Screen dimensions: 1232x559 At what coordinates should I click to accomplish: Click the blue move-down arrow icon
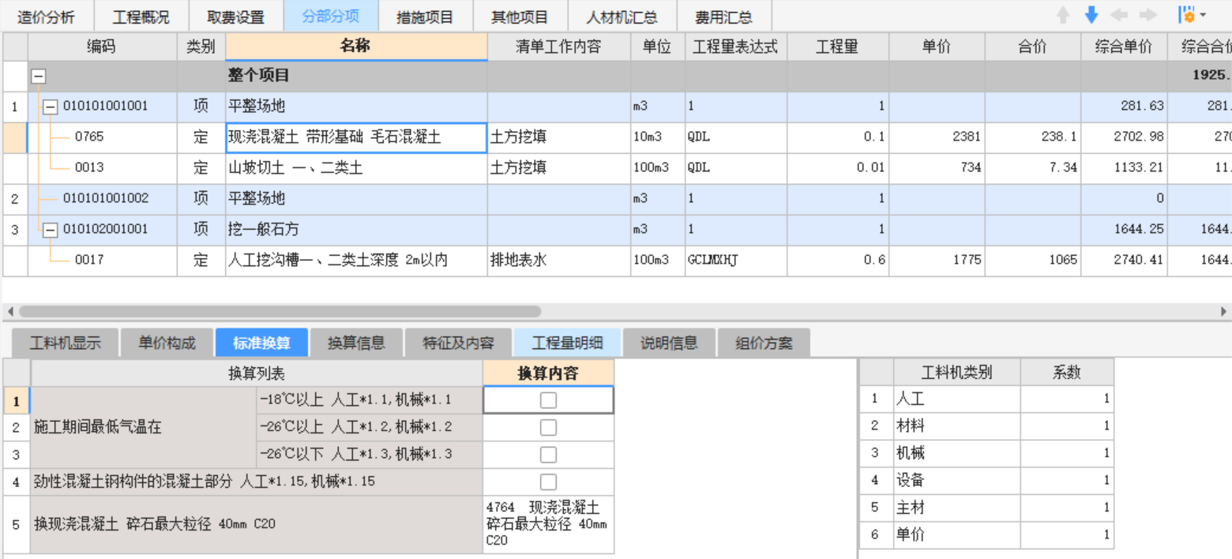(x=1091, y=13)
